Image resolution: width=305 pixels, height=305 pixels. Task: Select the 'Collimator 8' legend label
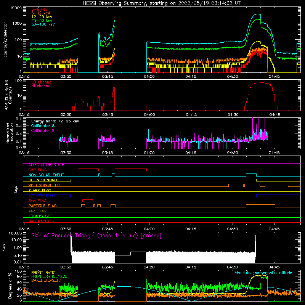tap(43, 126)
